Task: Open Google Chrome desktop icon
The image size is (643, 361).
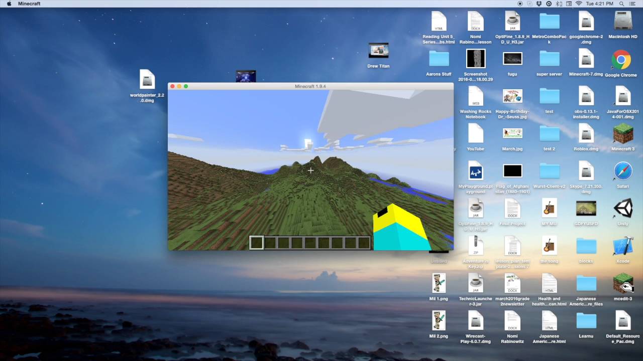Action: pyautogui.click(x=621, y=60)
